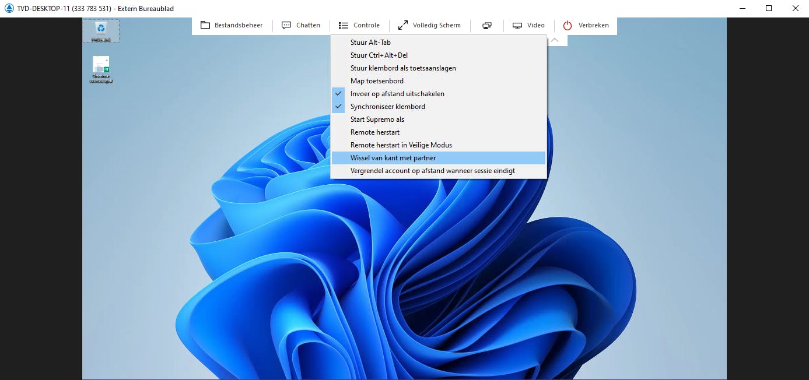Maximize the Extern Bureaublad window

769,8
